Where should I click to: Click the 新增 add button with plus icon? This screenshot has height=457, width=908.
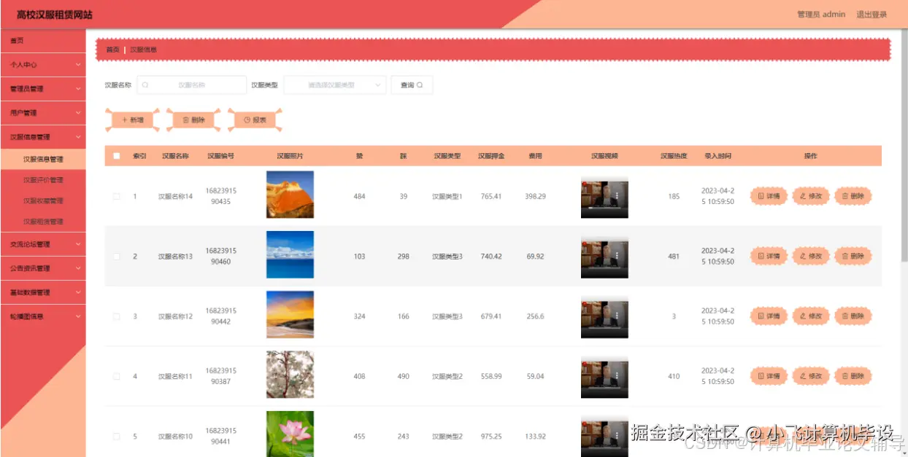132,120
